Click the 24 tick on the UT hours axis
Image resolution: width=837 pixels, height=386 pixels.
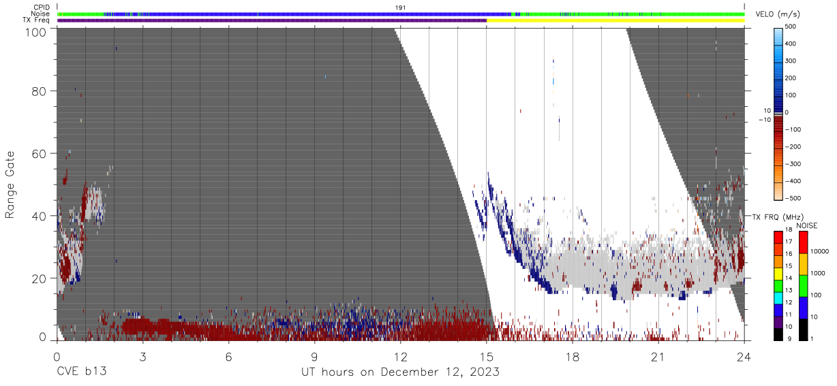click(744, 357)
